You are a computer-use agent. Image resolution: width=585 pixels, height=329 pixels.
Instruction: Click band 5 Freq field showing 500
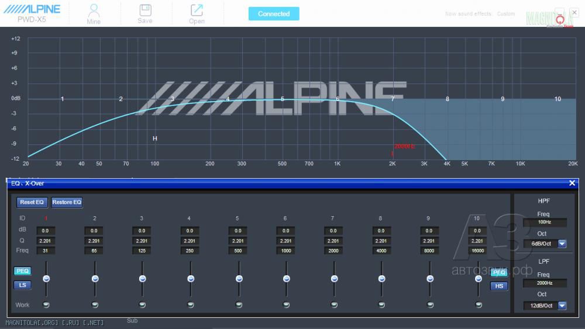[x=238, y=251]
